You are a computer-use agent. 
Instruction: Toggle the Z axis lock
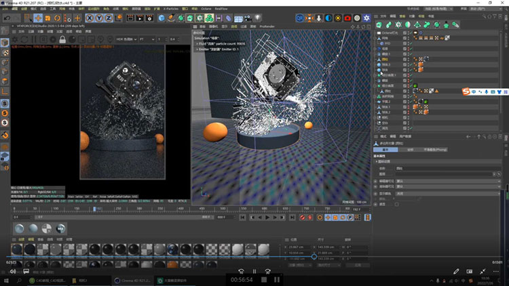[x=109, y=18]
